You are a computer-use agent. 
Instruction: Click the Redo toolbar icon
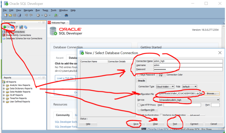pyautogui.click(x=31, y=15)
